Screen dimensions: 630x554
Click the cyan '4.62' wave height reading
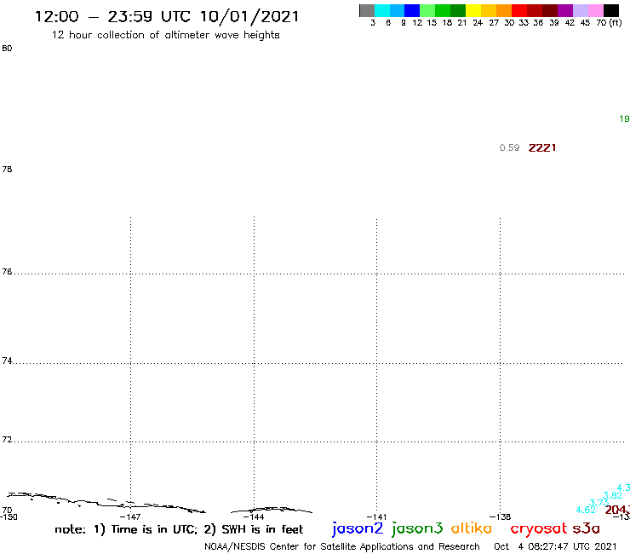pos(586,511)
